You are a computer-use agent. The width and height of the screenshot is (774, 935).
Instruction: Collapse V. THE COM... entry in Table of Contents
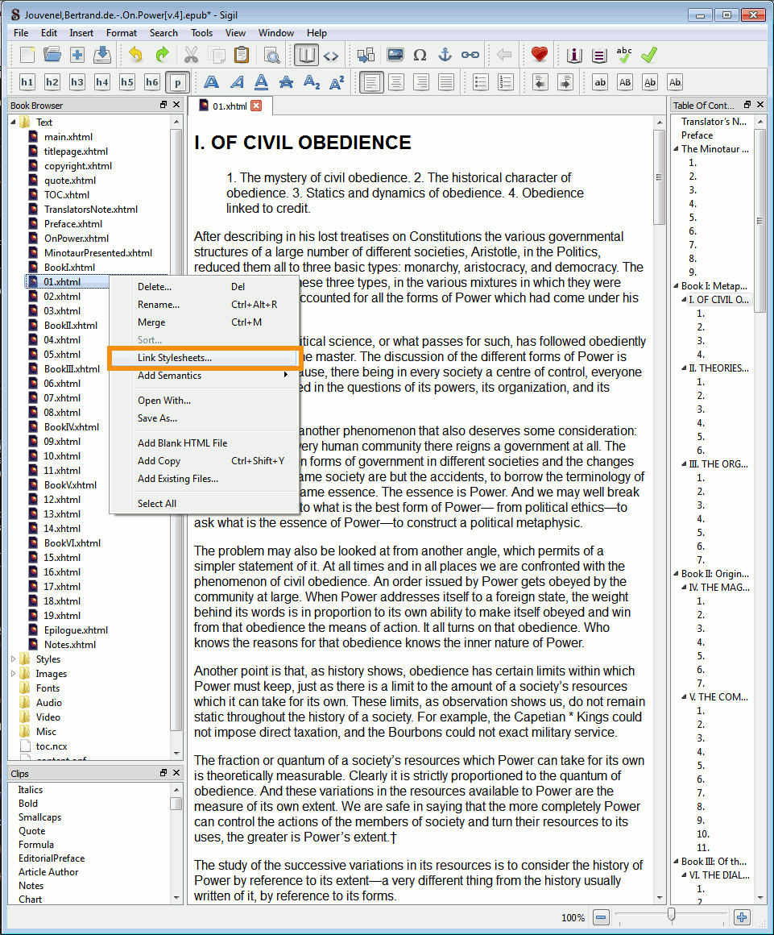684,697
